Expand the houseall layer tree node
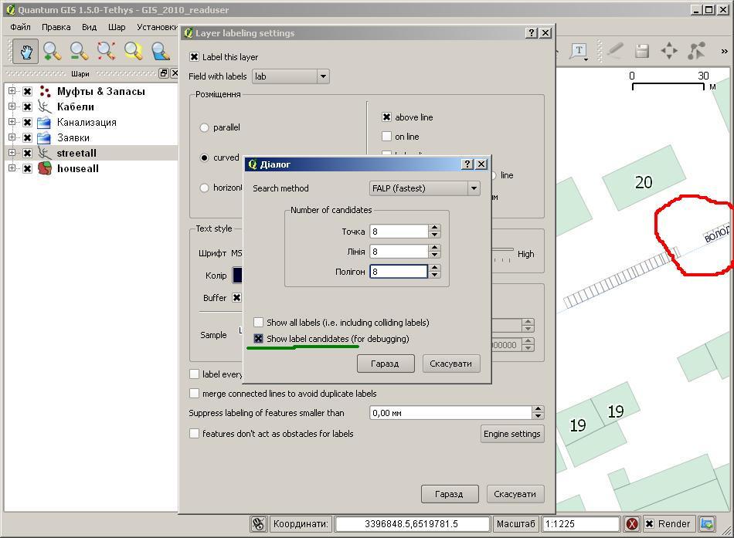This screenshot has width=734, height=538. [12, 168]
